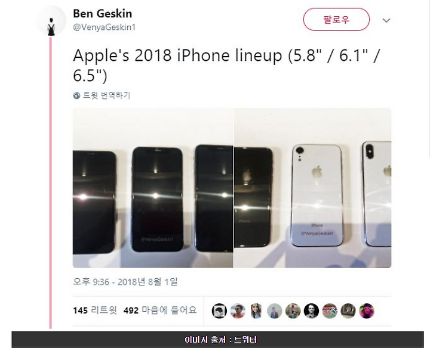Open the last liker's avatar with magenta background
This screenshot has height=354, width=430.
pos(367,310)
